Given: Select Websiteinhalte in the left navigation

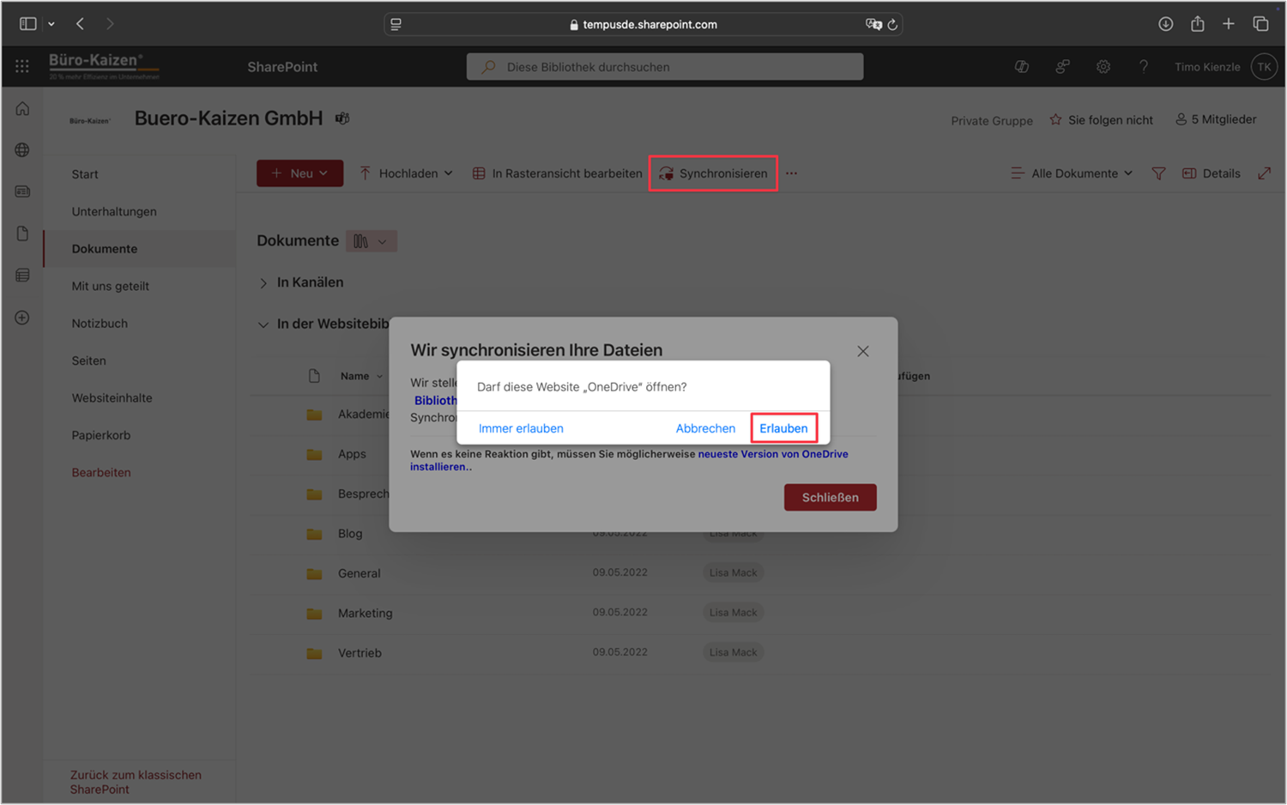Looking at the screenshot, I should (112, 398).
